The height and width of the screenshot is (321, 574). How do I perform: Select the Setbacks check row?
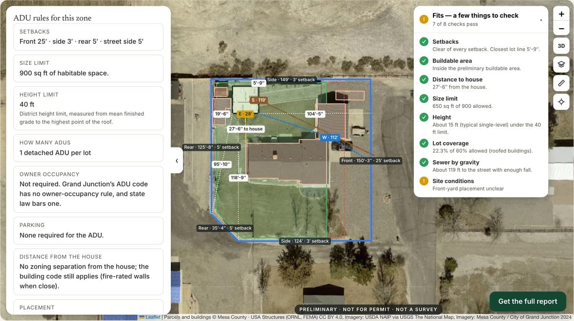click(481, 45)
